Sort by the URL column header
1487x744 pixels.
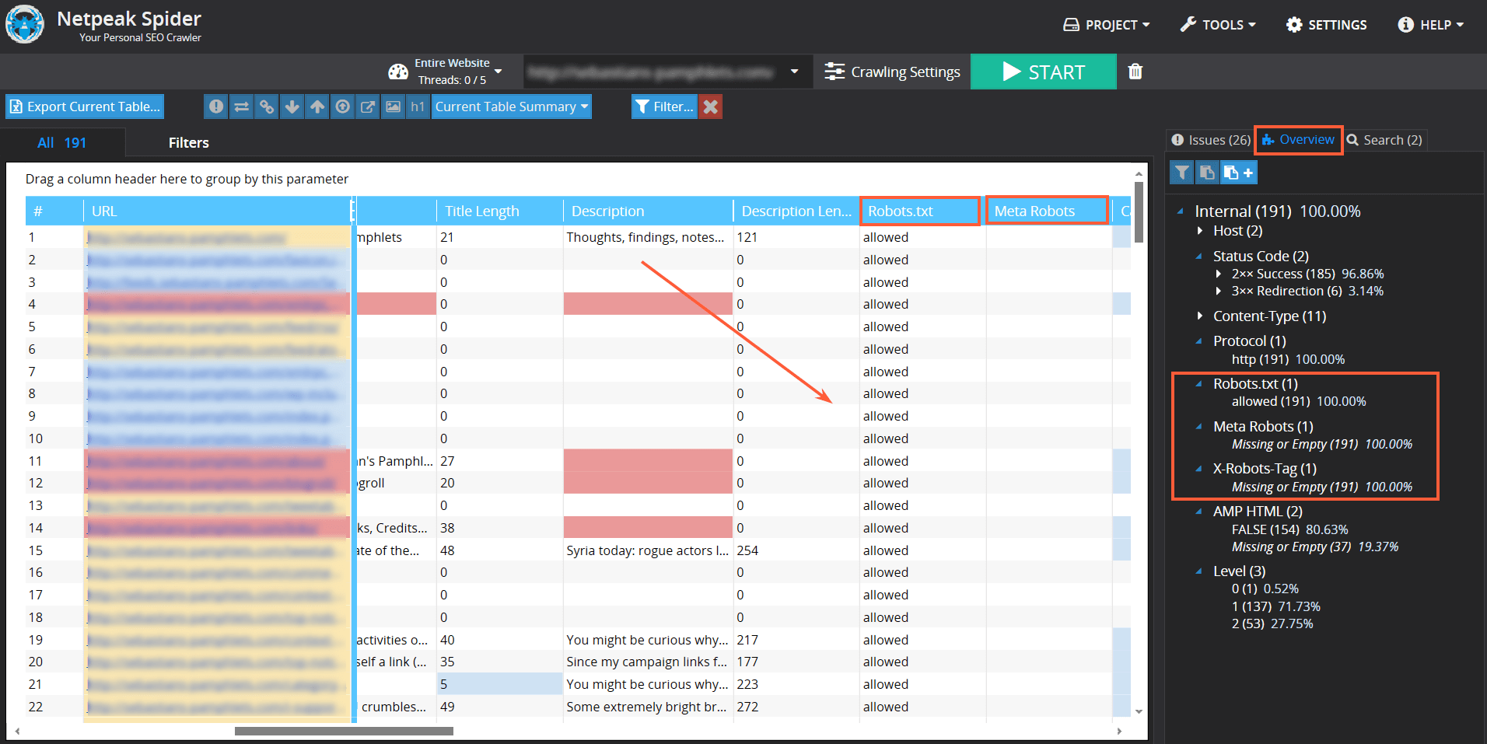[x=218, y=211]
